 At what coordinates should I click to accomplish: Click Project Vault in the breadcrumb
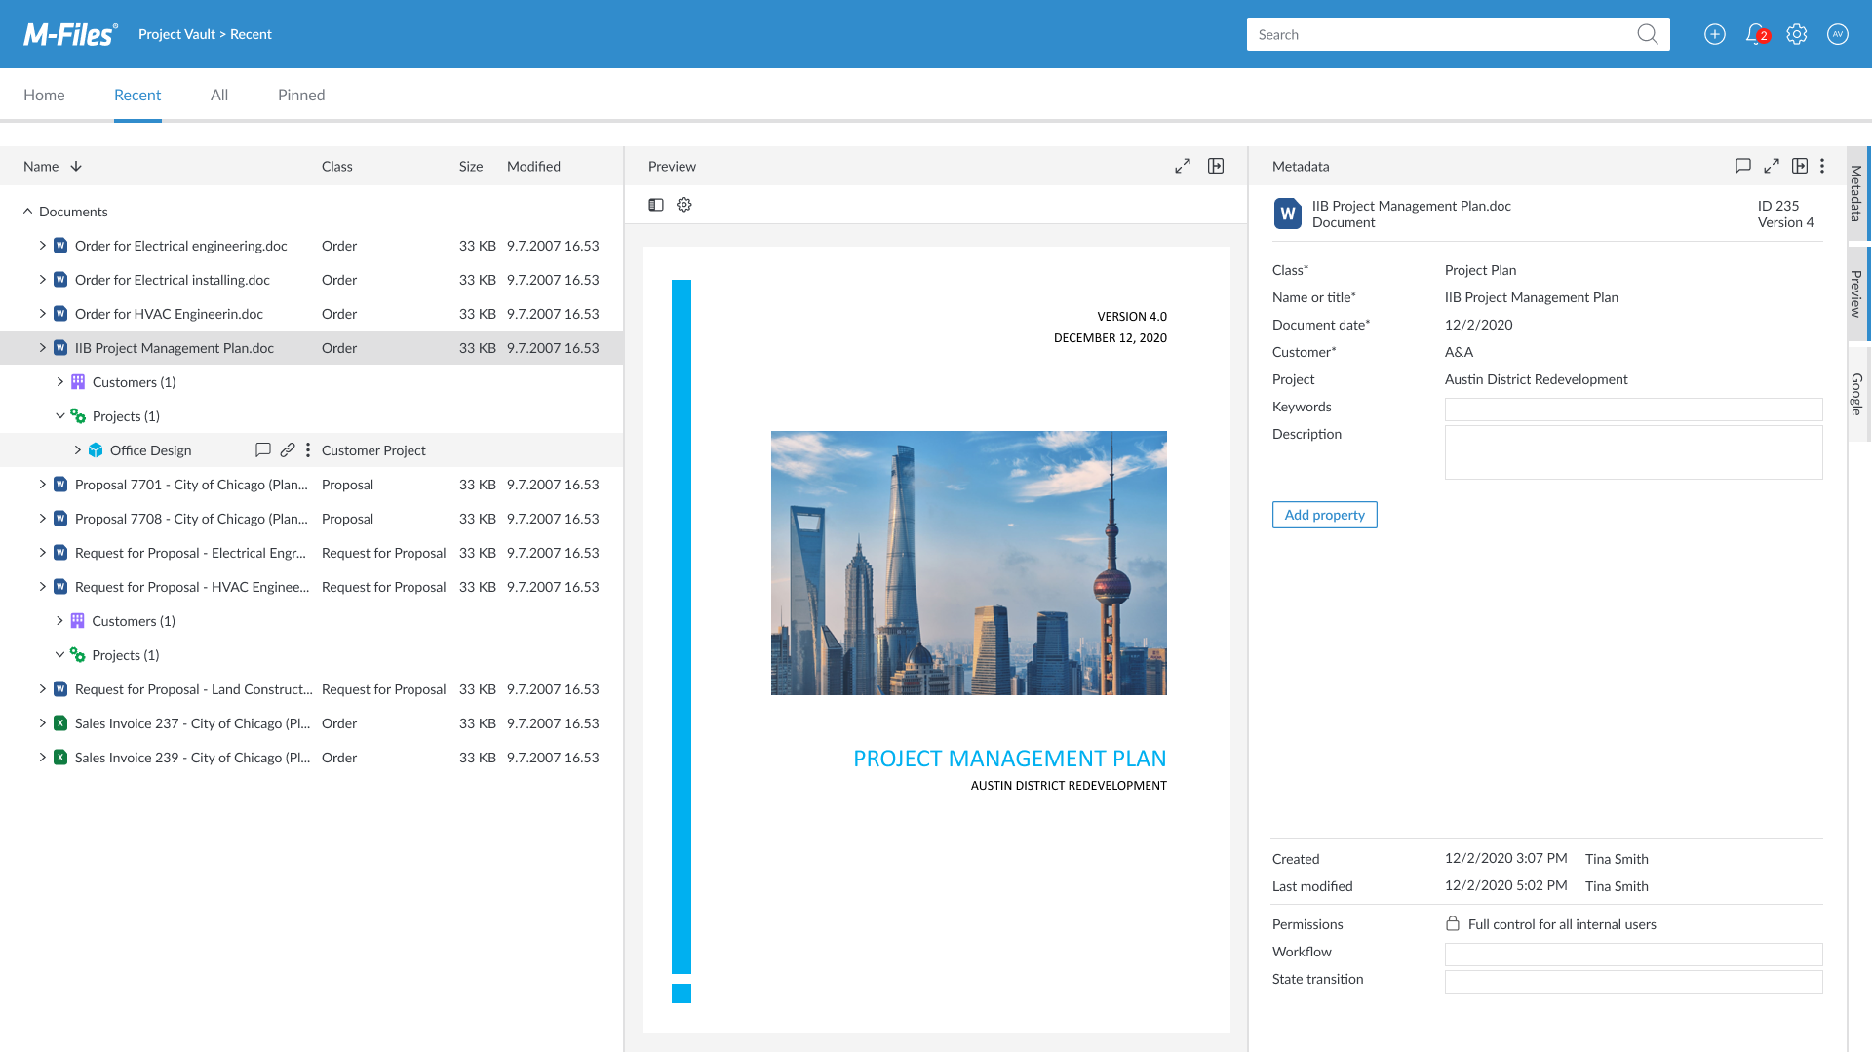point(176,34)
